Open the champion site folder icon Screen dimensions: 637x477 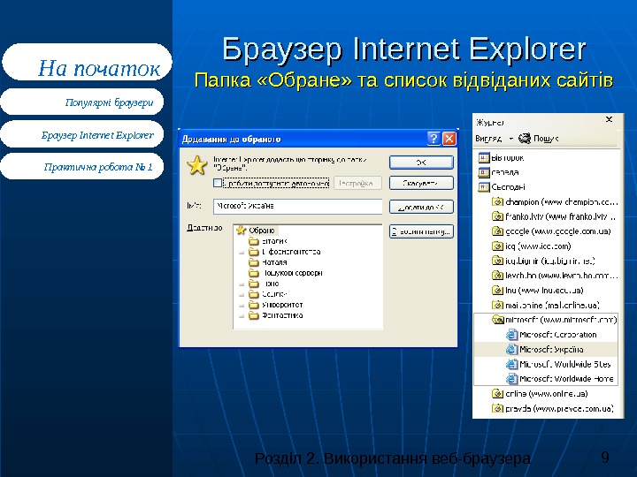point(497,201)
